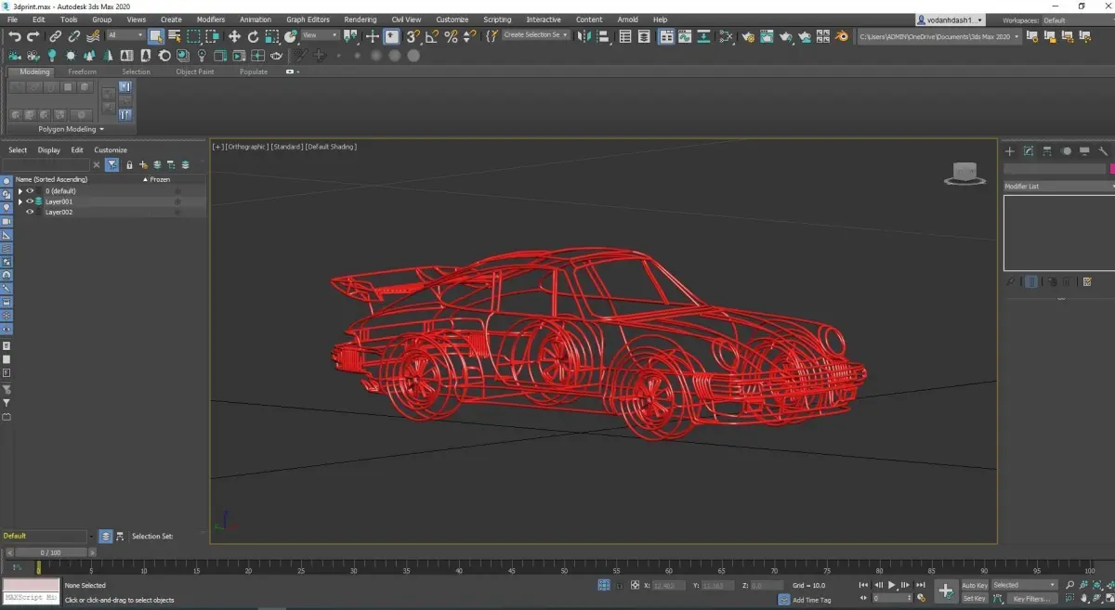Image resolution: width=1115 pixels, height=610 pixels.
Task: Switch to the Freeform ribbon tab
Action: (x=82, y=71)
